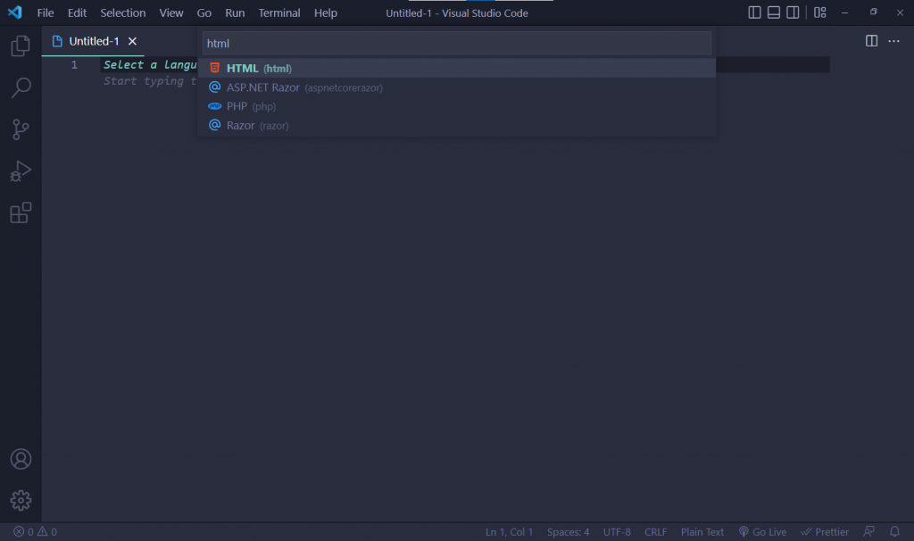914x541 pixels.
Task: Click the errors and warnings status indicator
Action: 35,532
